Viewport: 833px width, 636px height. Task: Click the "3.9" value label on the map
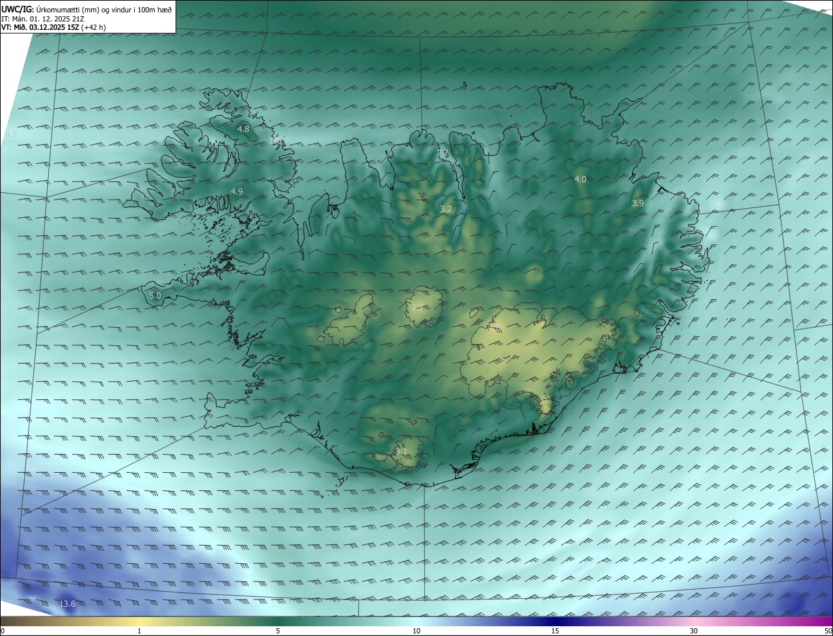point(638,203)
